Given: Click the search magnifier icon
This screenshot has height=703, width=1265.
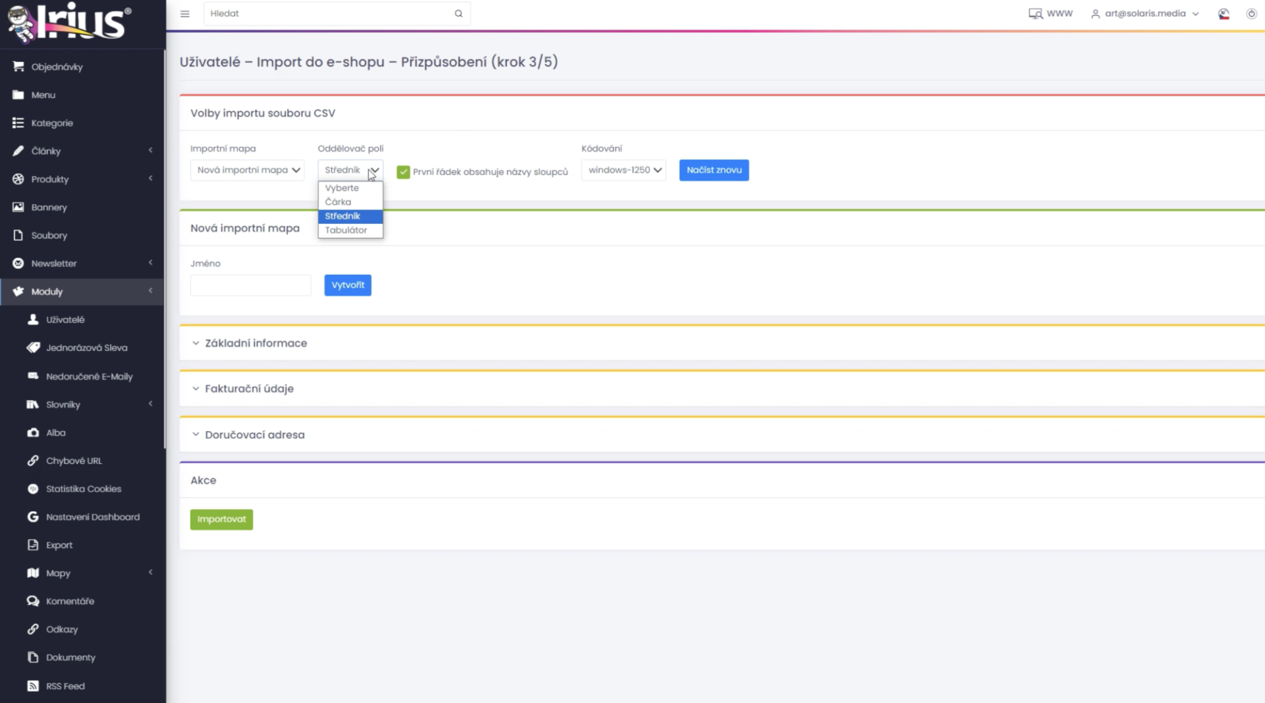Looking at the screenshot, I should (x=459, y=14).
